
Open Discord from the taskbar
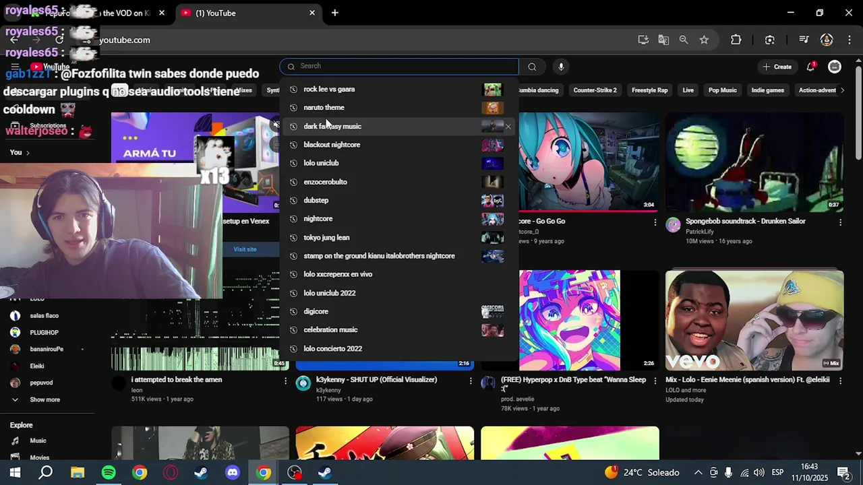coord(233,473)
